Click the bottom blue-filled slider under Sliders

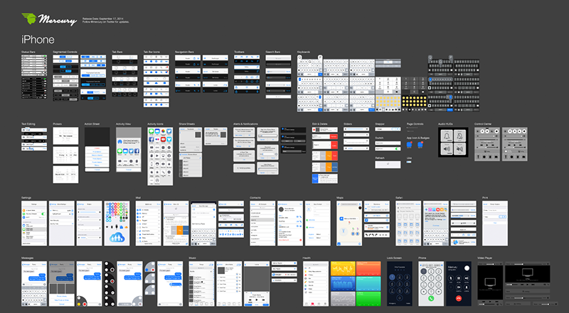[x=356, y=148]
